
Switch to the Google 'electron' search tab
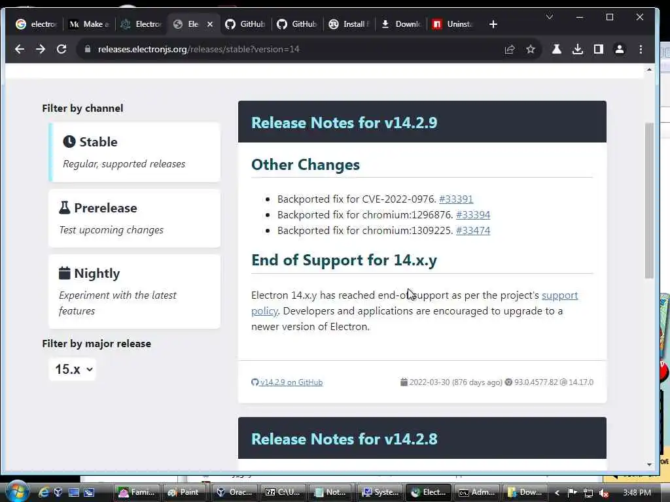click(37, 24)
